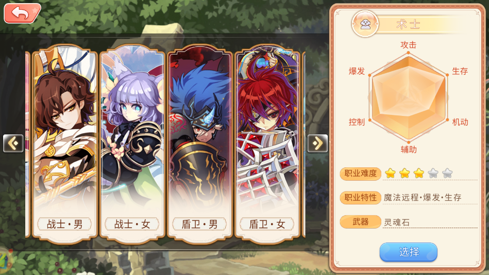
Task: Show previous classes with left arrow
Action: pos(13,144)
